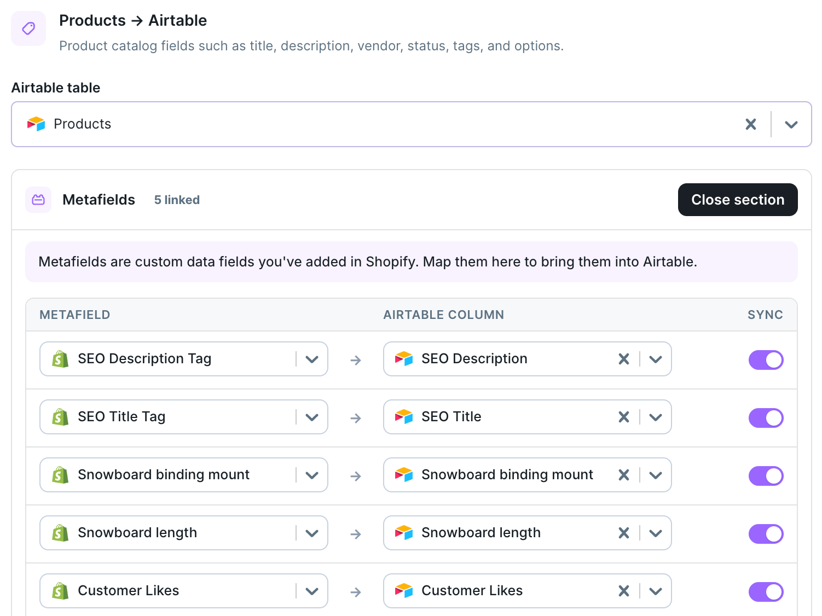Toggle sync for SEO Description Tag

point(766,360)
